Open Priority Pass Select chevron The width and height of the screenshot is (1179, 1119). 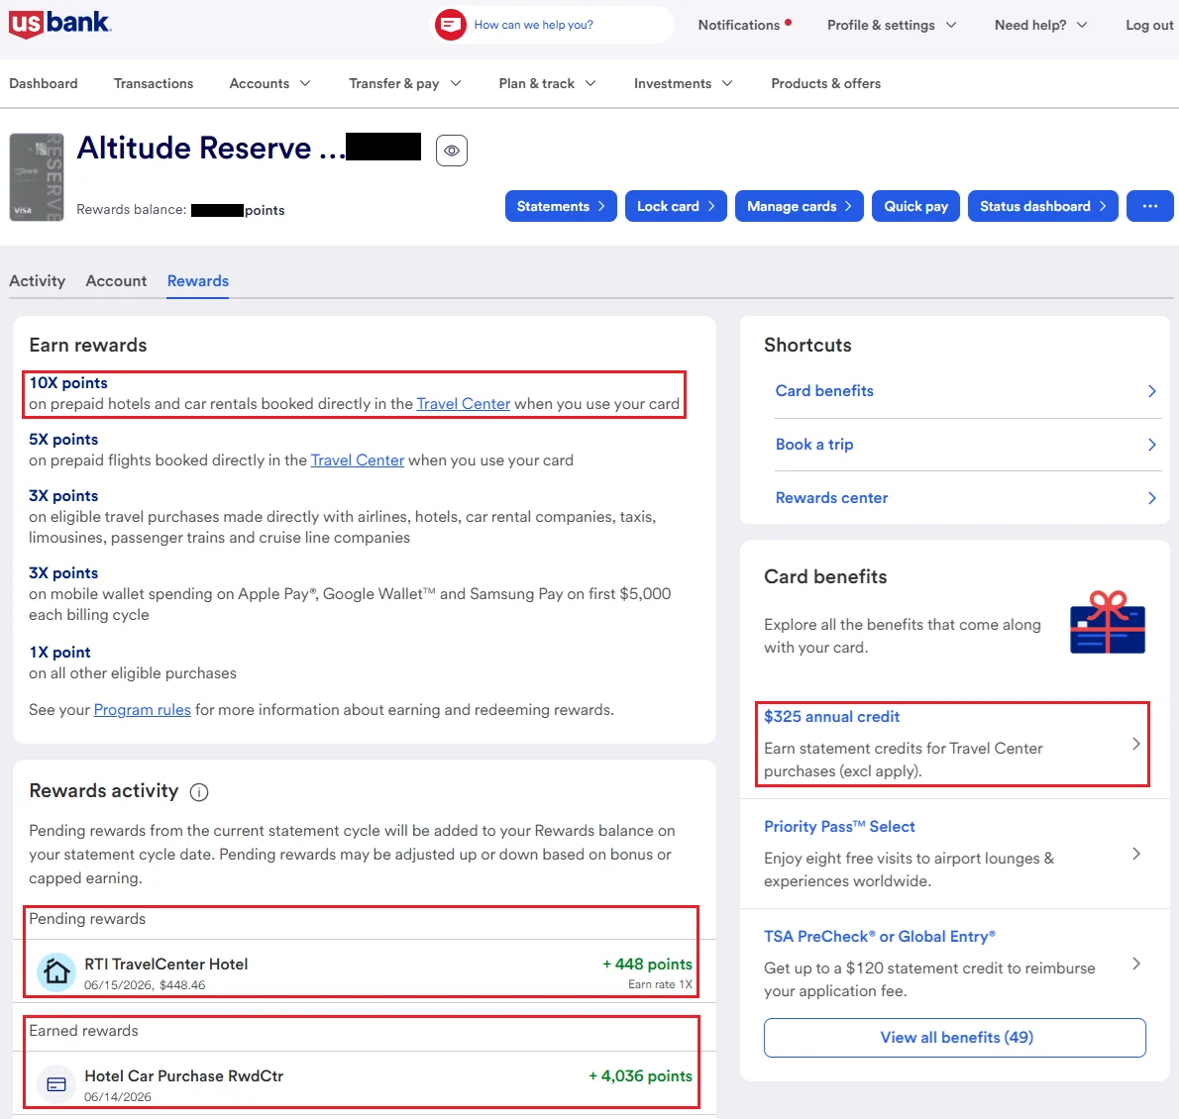point(1136,854)
